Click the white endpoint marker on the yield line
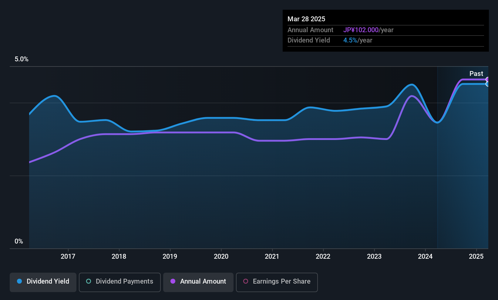The height and width of the screenshot is (300, 498). click(x=488, y=84)
